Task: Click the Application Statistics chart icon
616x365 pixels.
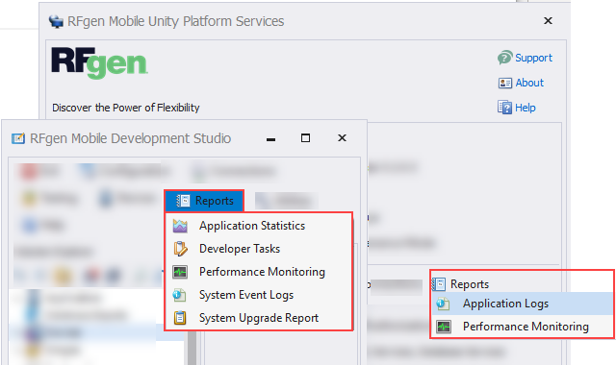Action: (x=180, y=226)
